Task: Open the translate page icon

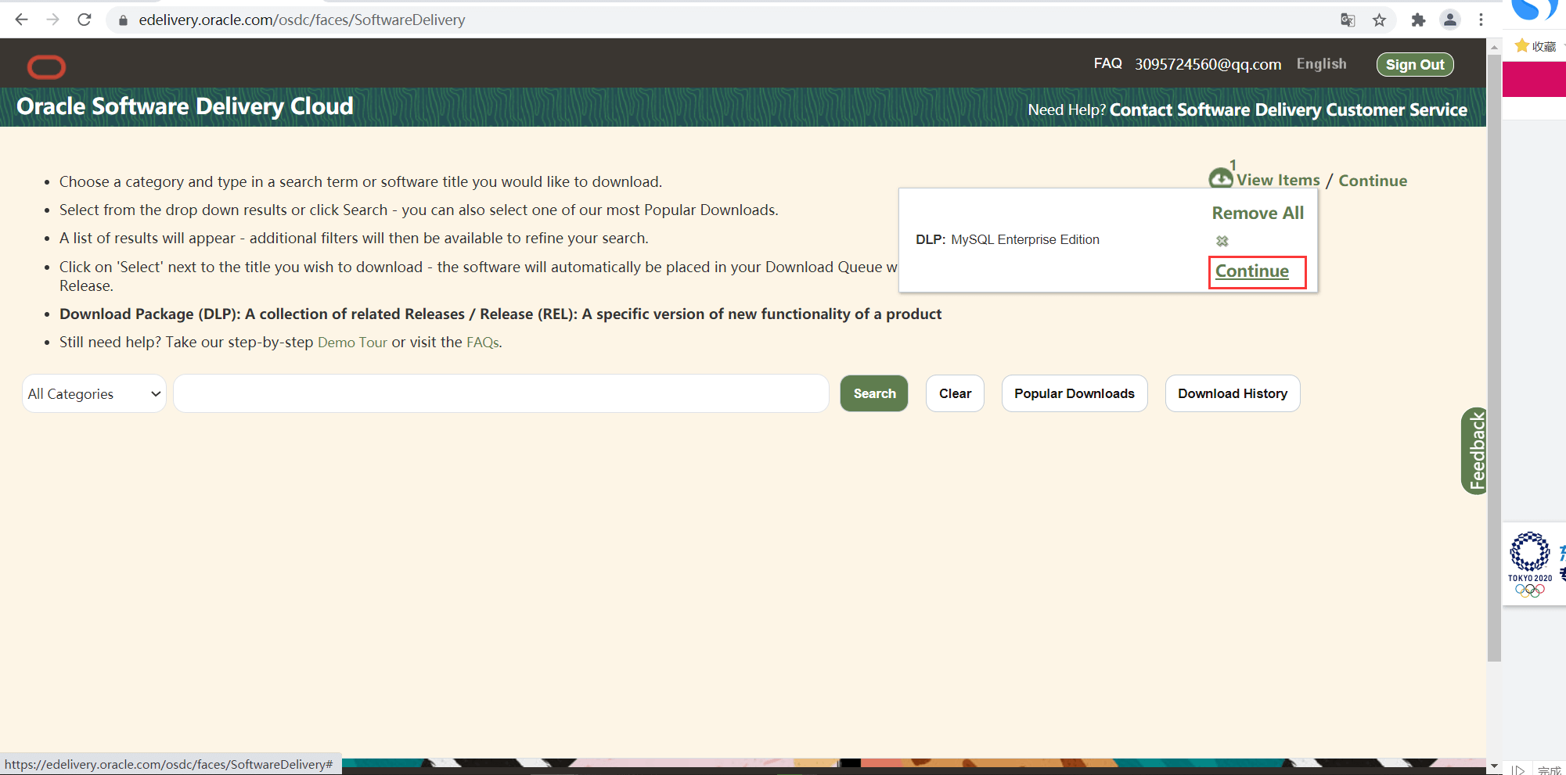Action: [1348, 20]
